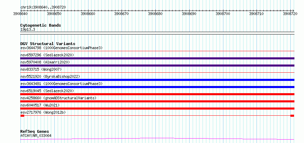This screenshot has width=304, height=143.
Task: Click the chr19:3908640..3908720 region label
Action: pyautogui.click(x=43, y=7)
